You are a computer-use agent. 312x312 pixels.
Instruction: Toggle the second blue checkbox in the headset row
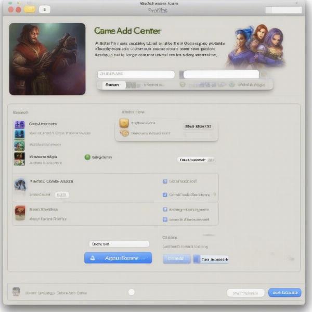(165, 194)
